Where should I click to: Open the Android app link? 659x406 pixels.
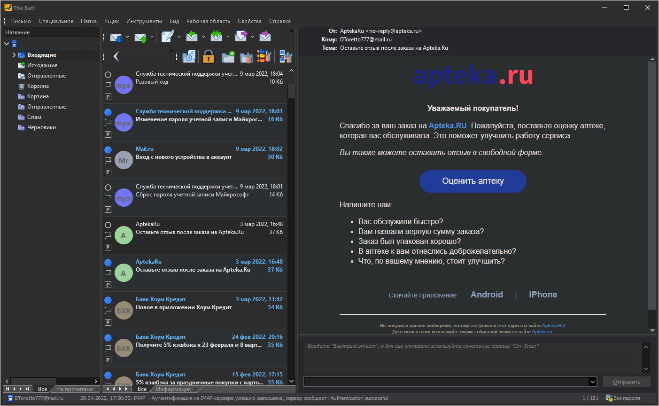[x=487, y=295]
